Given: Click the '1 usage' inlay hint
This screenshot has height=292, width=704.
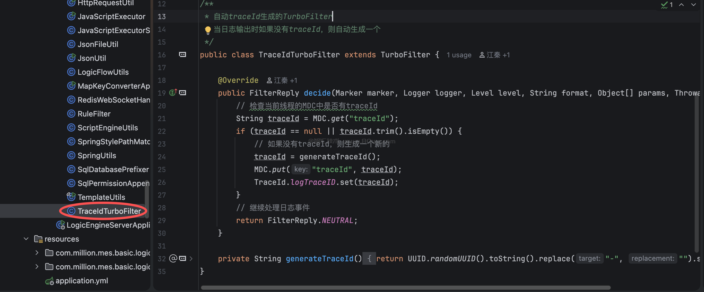Looking at the screenshot, I should point(459,55).
